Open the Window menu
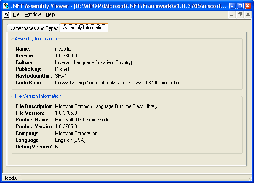This screenshot has width=254, height=183. click(33, 14)
